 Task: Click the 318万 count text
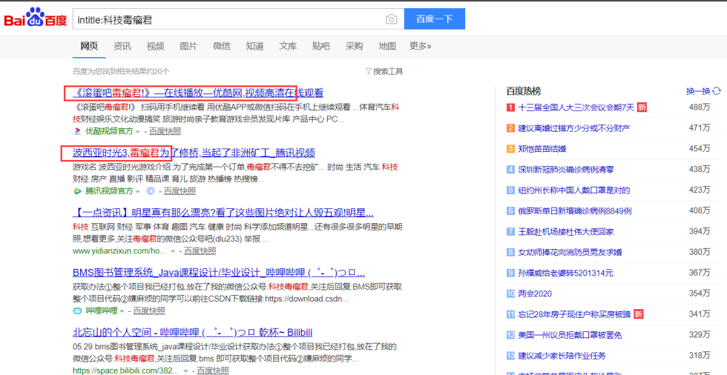[699, 355]
